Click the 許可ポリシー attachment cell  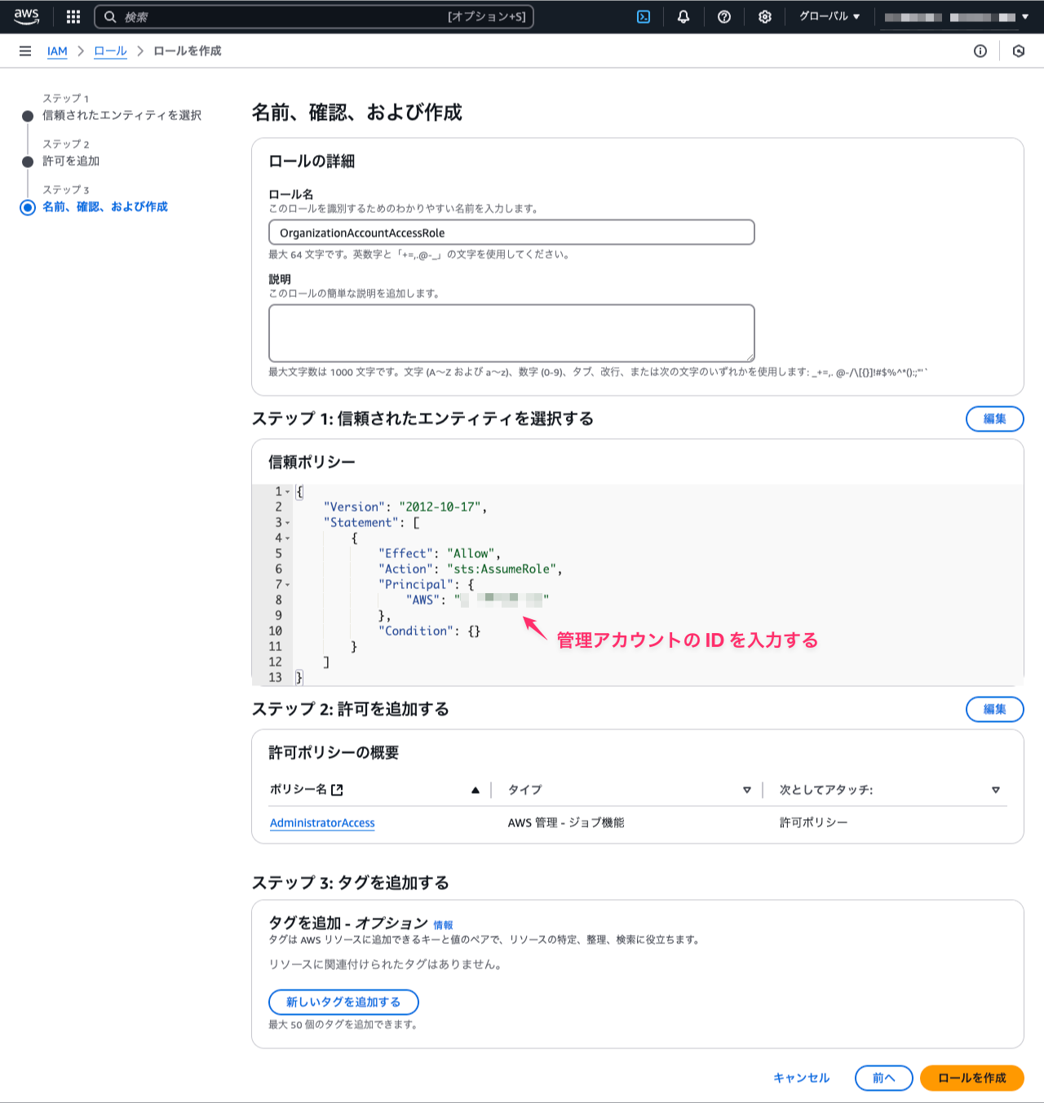pos(813,822)
